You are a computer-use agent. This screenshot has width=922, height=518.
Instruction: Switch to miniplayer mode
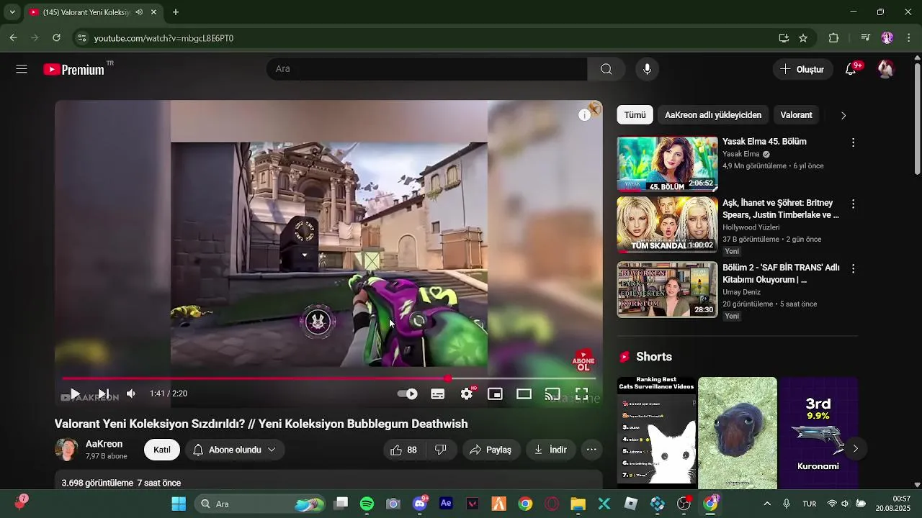click(495, 394)
